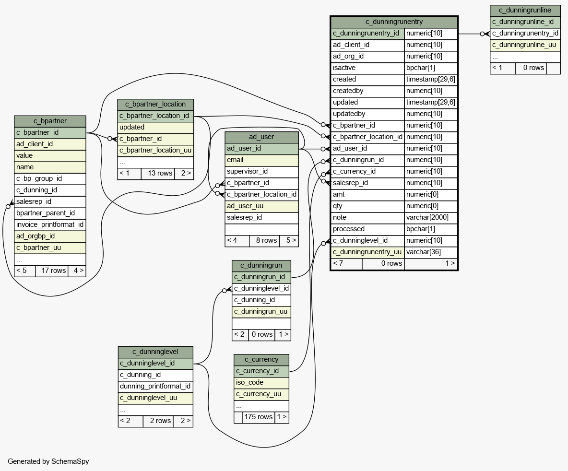Click the c_currency '175 rows' cell

(258, 417)
